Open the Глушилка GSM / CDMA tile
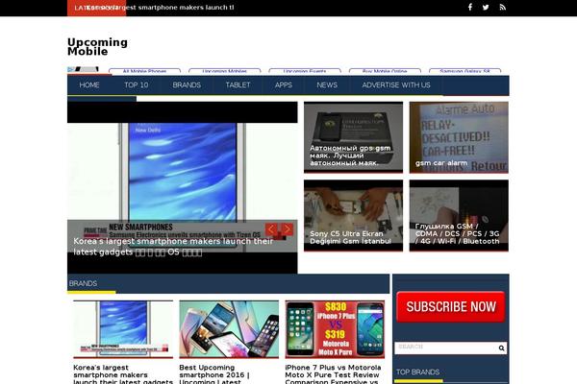Viewport: 577px width, 384px height. (459, 215)
